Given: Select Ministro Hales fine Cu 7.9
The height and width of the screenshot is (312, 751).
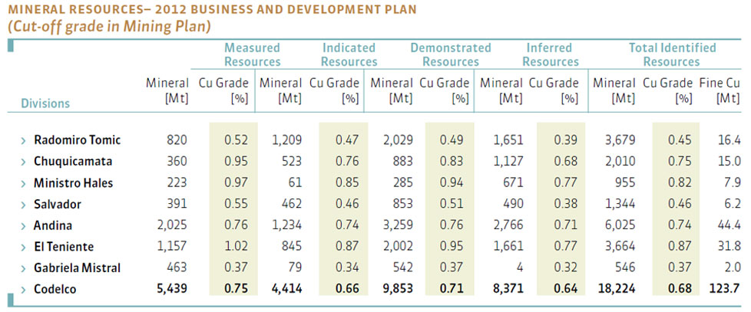Looking at the screenshot, I should [x=733, y=183].
